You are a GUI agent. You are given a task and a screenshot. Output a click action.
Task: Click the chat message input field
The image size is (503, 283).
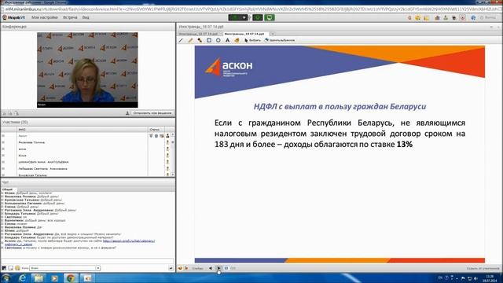click(x=87, y=260)
